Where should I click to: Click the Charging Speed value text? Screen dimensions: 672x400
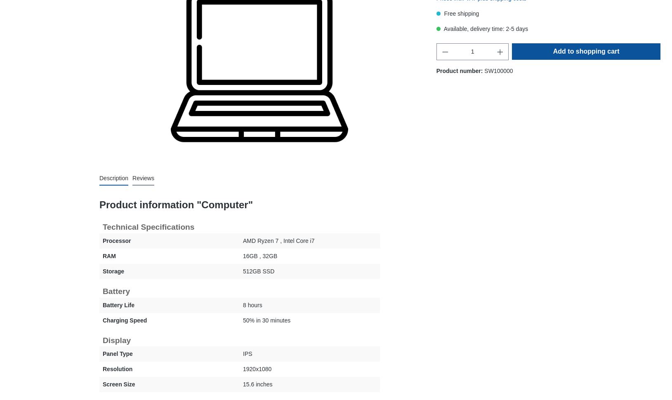[266, 320]
